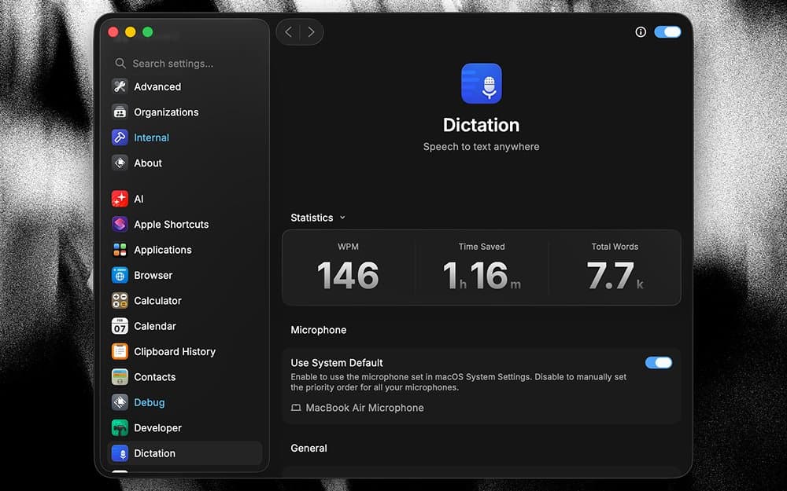
Task: Click the Use System Default label
Action: (x=336, y=363)
